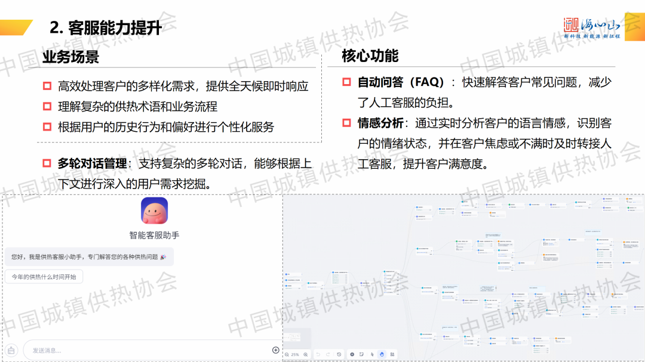
Task: Click suggested question 今年的供热什么时间开始
Action: tap(44, 277)
